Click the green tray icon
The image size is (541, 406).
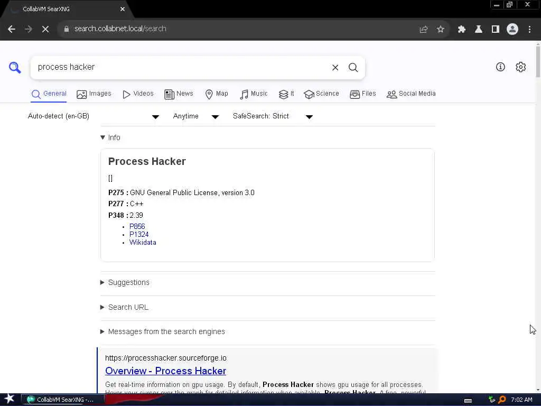pyautogui.click(x=492, y=400)
